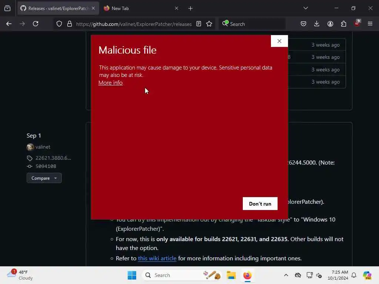Click the forward navigation arrow
The height and width of the screenshot is (284, 379).
point(22,24)
